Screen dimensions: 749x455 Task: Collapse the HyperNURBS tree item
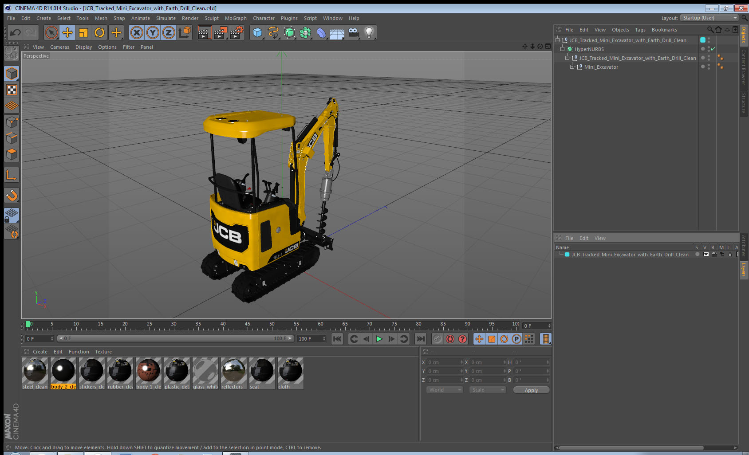(x=562, y=49)
